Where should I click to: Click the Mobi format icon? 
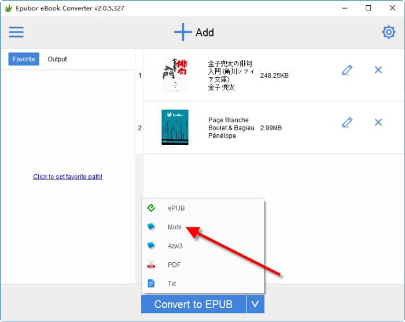[x=151, y=227]
